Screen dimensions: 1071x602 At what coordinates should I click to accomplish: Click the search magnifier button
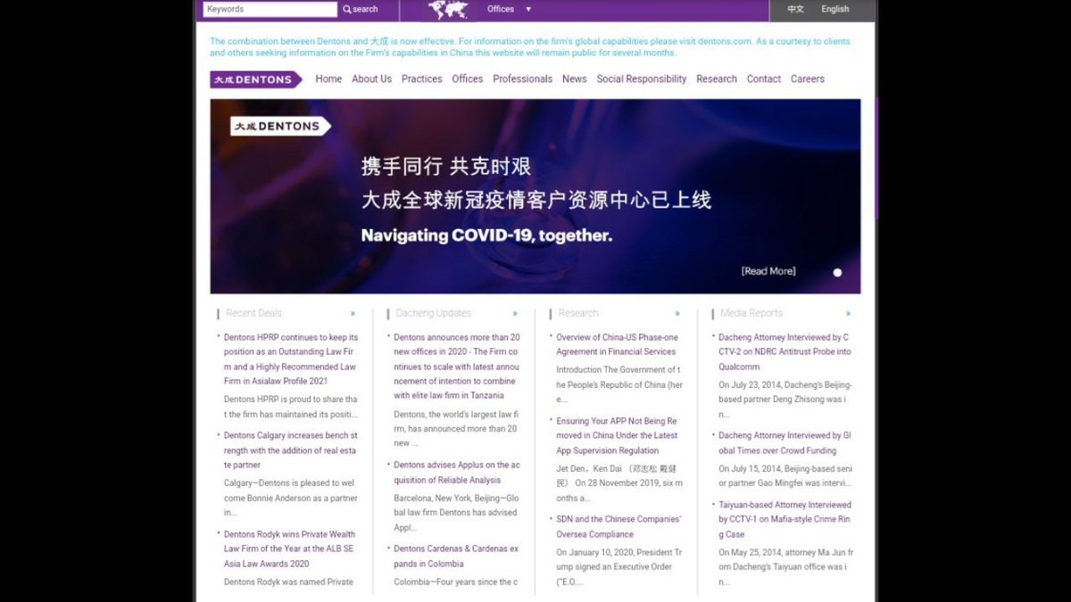[361, 9]
